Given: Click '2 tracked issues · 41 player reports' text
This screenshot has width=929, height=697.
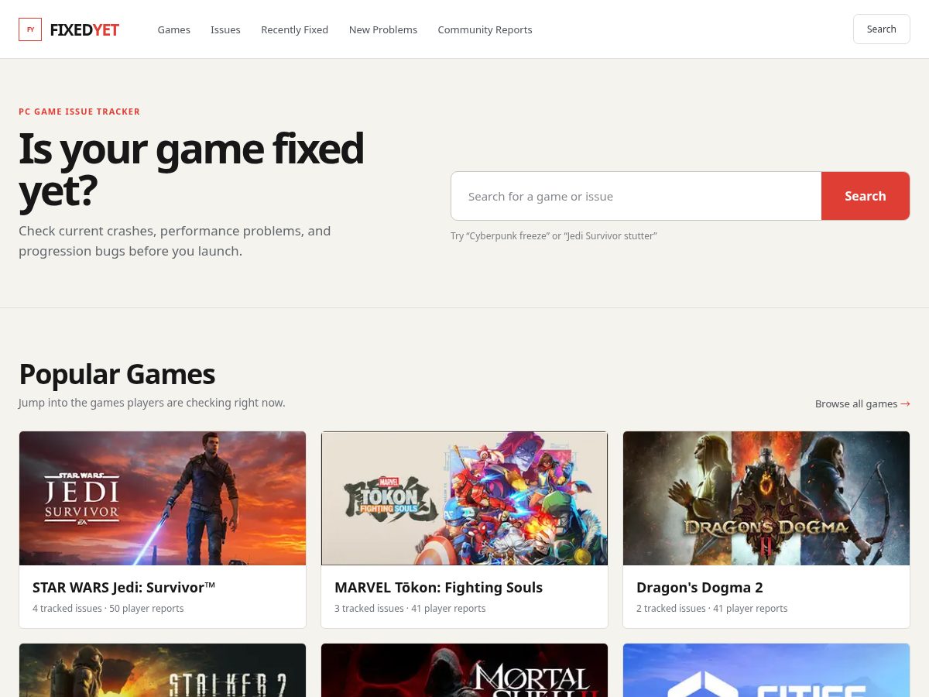Looking at the screenshot, I should (x=712, y=609).
